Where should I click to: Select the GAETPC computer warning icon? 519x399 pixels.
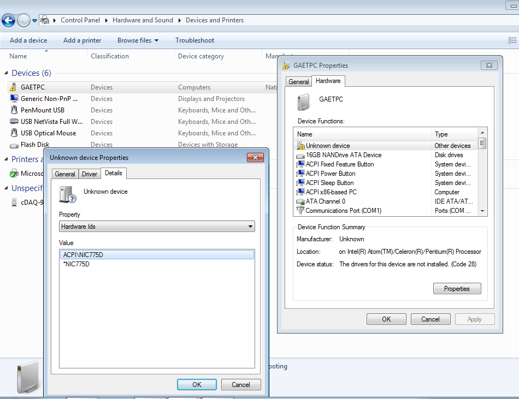(13, 87)
